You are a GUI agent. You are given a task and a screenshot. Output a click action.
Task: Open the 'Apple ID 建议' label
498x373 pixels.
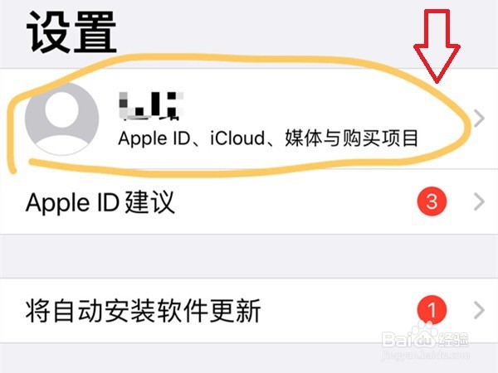pyautogui.click(x=100, y=202)
